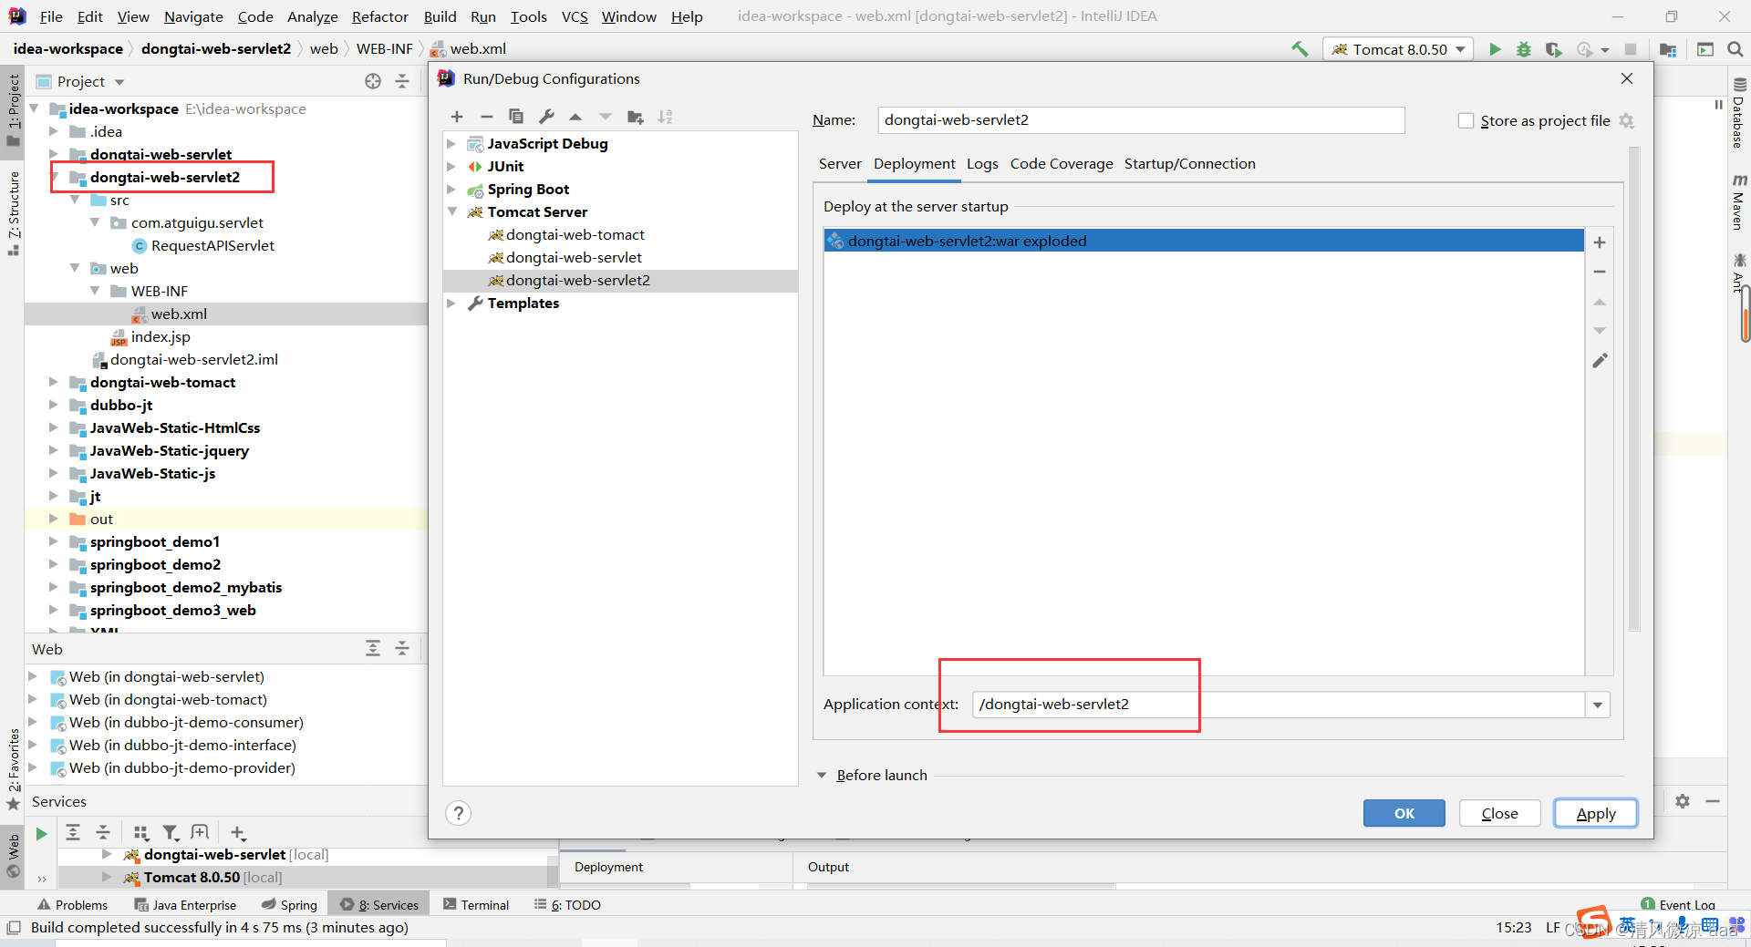The height and width of the screenshot is (947, 1751).
Task: Remove selected deployment artifact with minus
Action: 1600,272
